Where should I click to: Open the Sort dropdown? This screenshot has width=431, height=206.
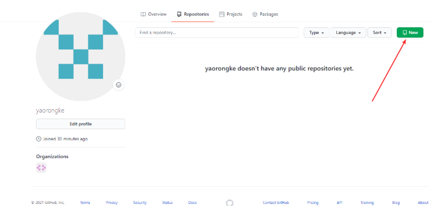point(380,33)
